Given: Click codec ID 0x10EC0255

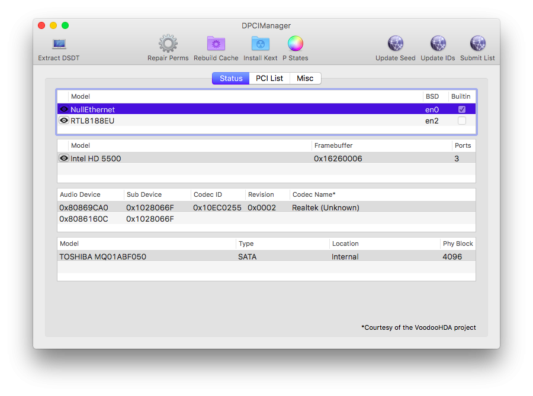Looking at the screenshot, I should point(217,207).
